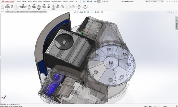Expand the view settings monitor dropdown
The height and width of the screenshot is (107, 178).
tap(104, 12)
